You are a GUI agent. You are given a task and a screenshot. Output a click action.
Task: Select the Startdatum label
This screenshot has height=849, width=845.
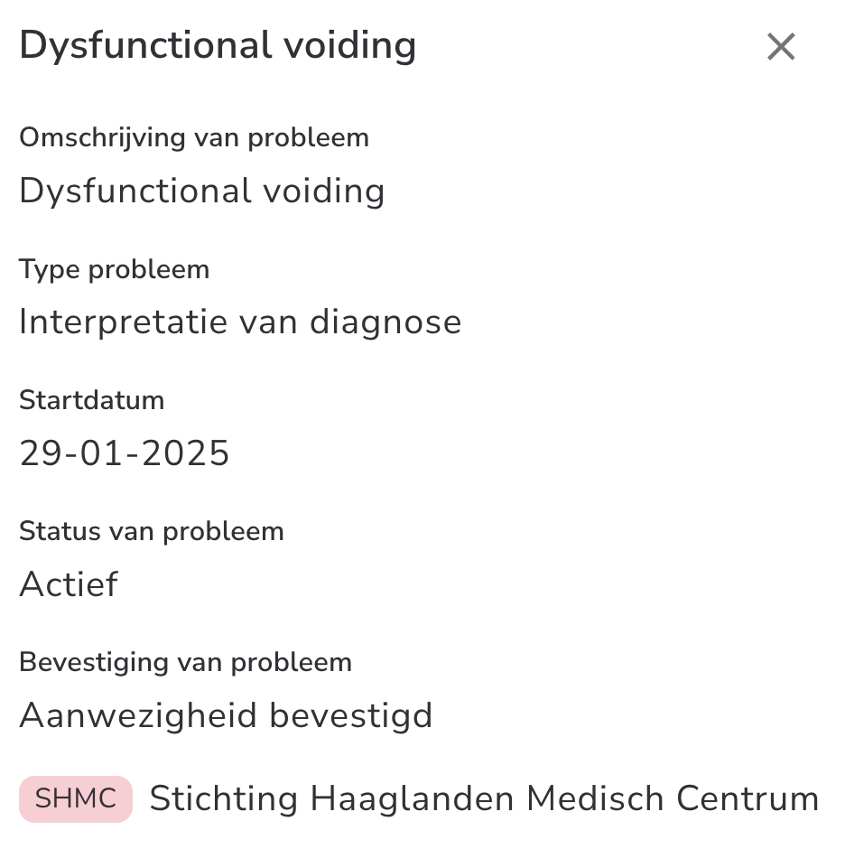[x=92, y=400]
